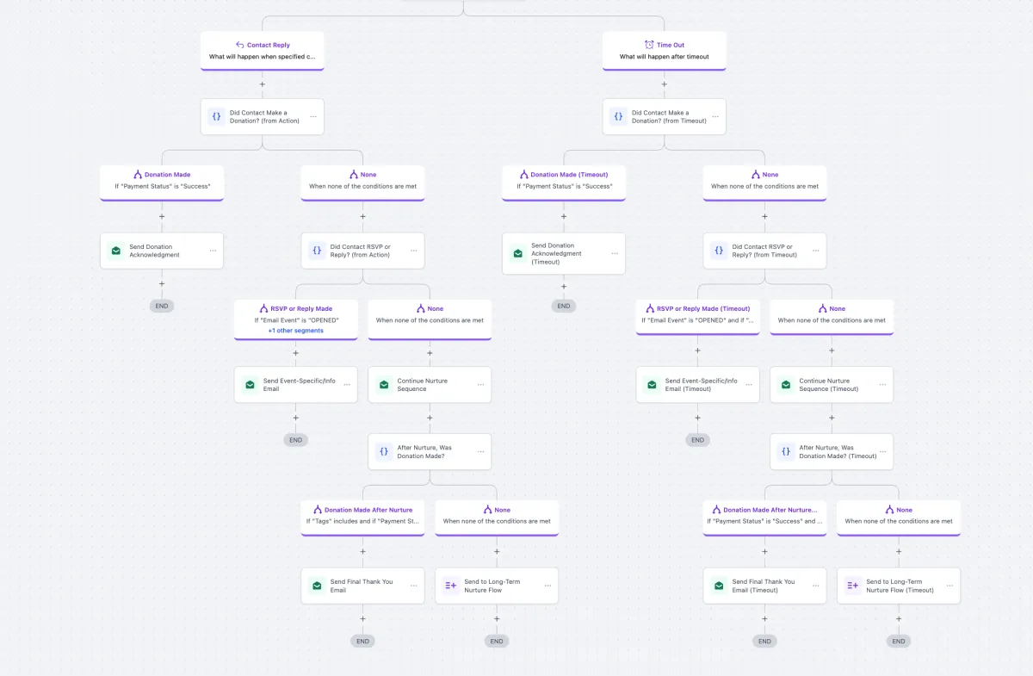This screenshot has width=1033, height=676.
Task: Click the purple workflow icon on Send to Long-Term Nurture Flow
Action: click(x=450, y=586)
